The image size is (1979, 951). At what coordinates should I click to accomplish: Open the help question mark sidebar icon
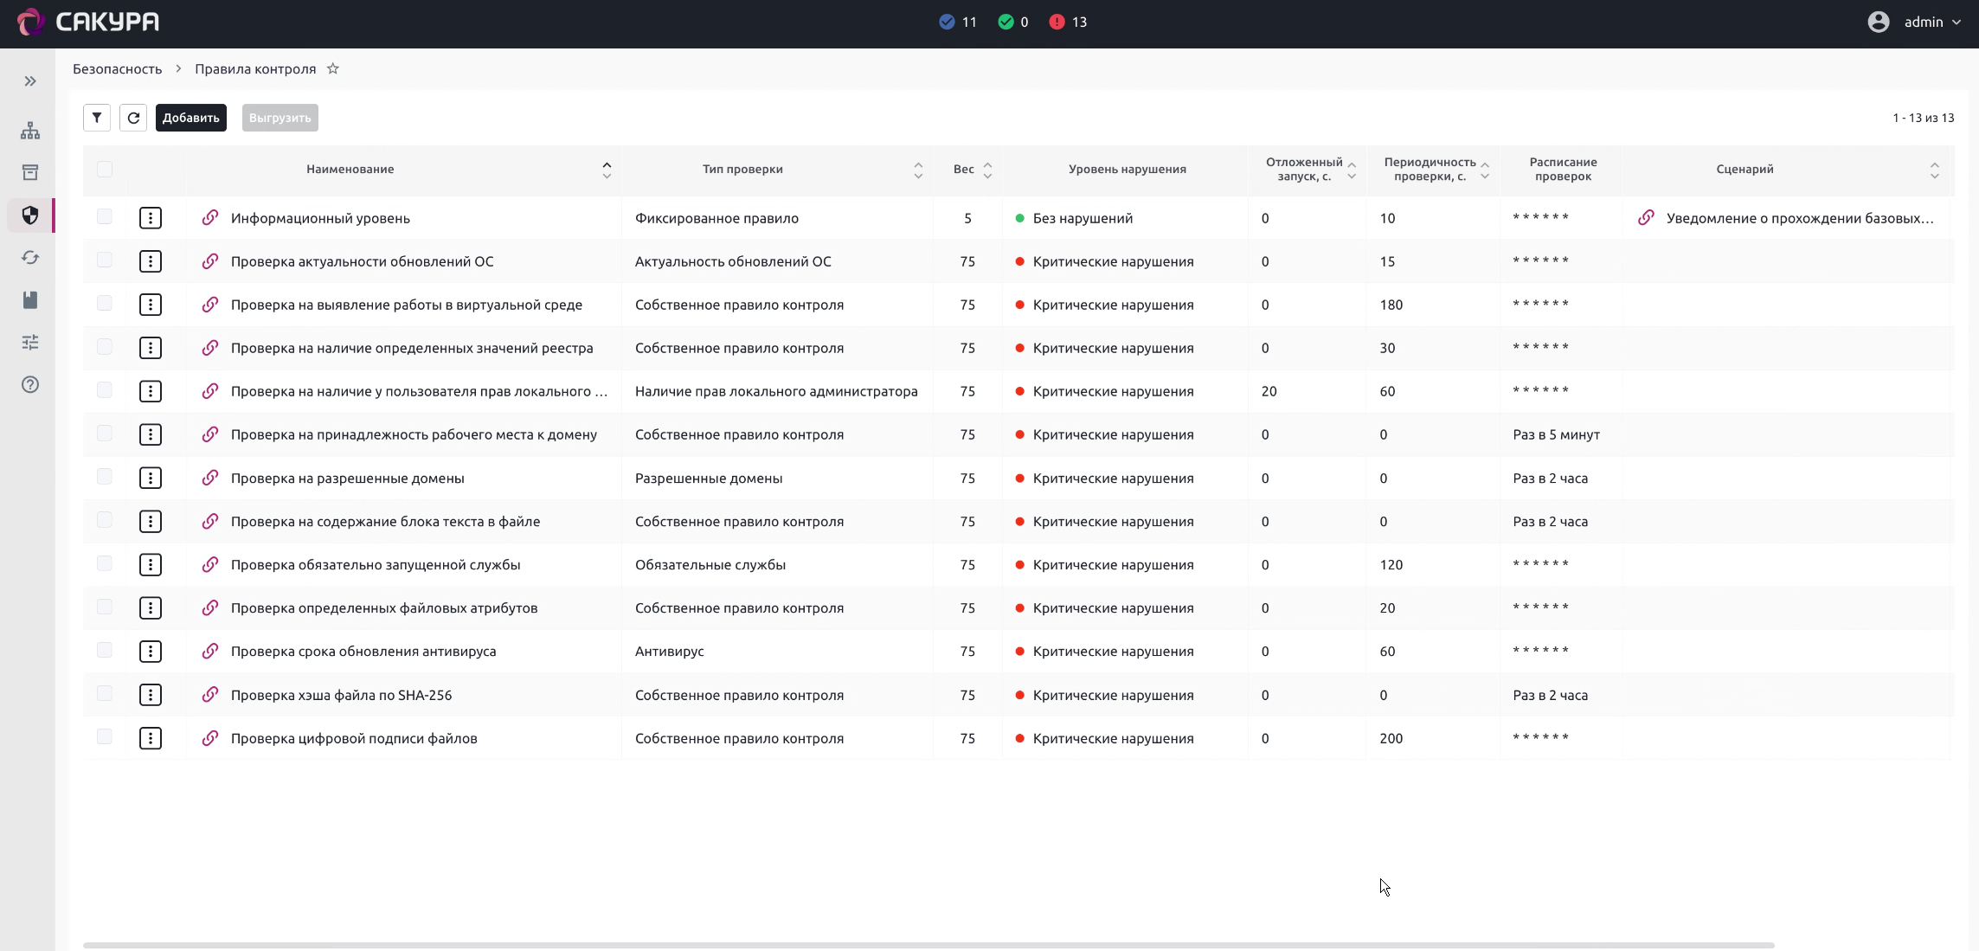tap(30, 384)
